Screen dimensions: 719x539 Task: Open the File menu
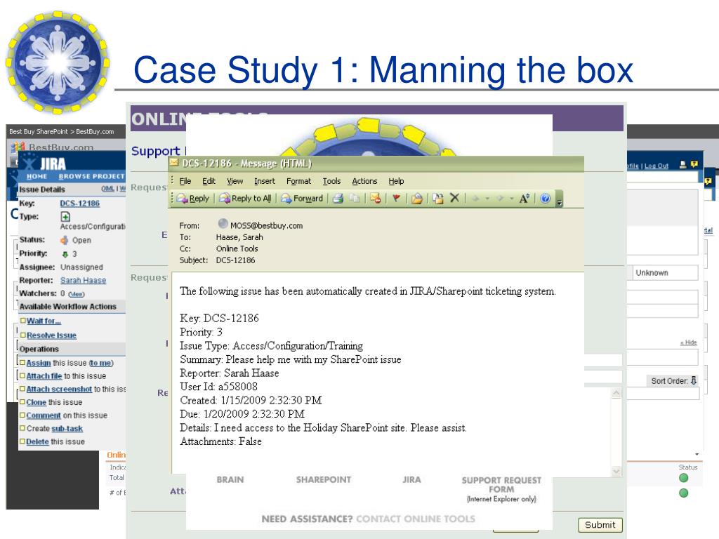(185, 181)
